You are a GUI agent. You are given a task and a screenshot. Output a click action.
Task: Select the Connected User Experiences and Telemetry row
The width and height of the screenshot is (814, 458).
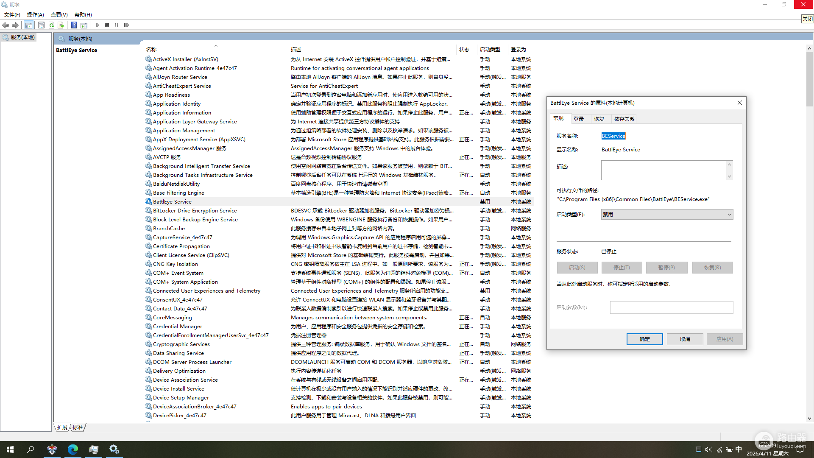point(339,290)
